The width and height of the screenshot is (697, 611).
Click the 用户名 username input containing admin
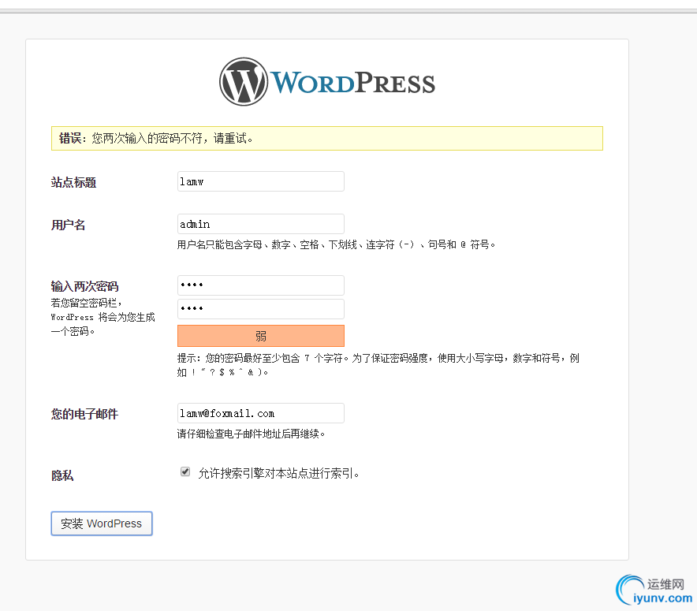[x=261, y=224]
